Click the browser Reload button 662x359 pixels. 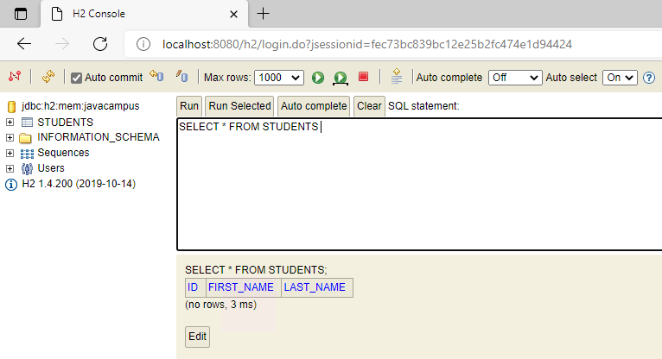(x=100, y=44)
